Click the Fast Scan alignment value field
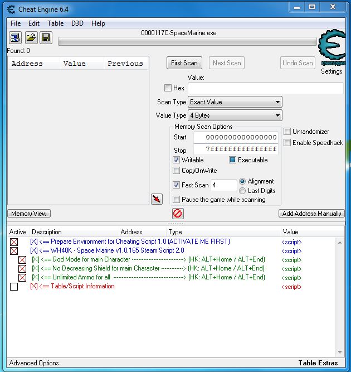This screenshot has width=351, height=372. pyautogui.click(x=223, y=185)
